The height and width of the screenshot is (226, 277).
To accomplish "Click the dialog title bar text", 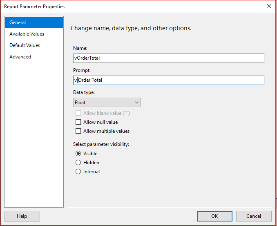I will tap(34, 7).
